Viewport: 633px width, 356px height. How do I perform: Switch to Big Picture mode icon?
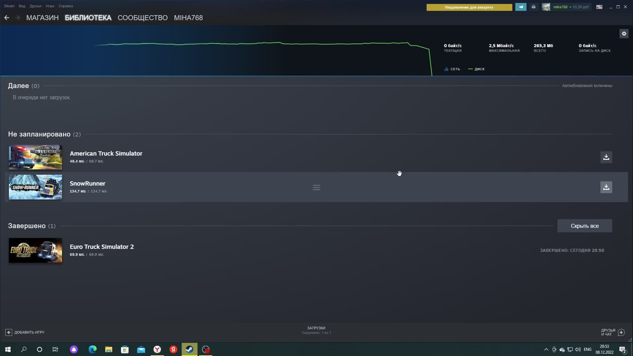[599, 7]
